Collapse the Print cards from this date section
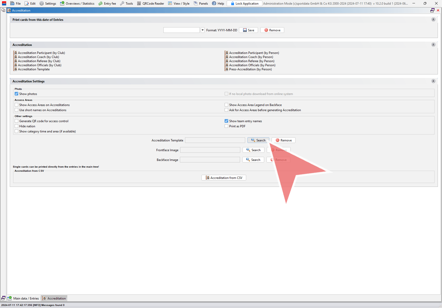This screenshot has height=308, width=442. click(433, 20)
